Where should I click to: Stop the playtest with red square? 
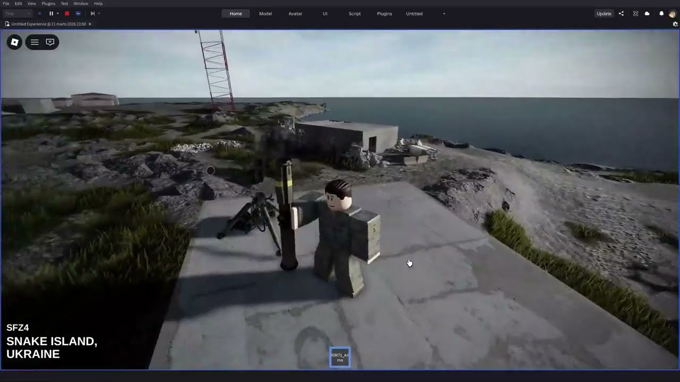point(67,13)
